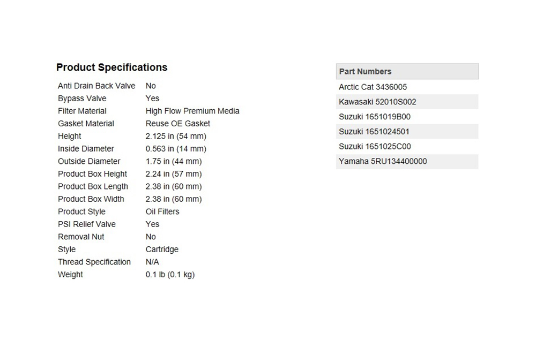Select the Yamaha 5RU134400000 row
The image size is (536, 348).
pyautogui.click(x=383, y=162)
